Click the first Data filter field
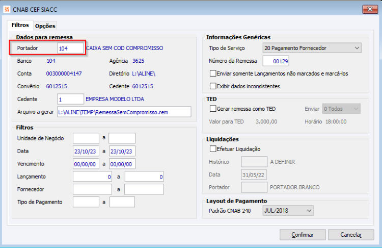382x248 pixels. pyautogui.click(x=86, y=151)
